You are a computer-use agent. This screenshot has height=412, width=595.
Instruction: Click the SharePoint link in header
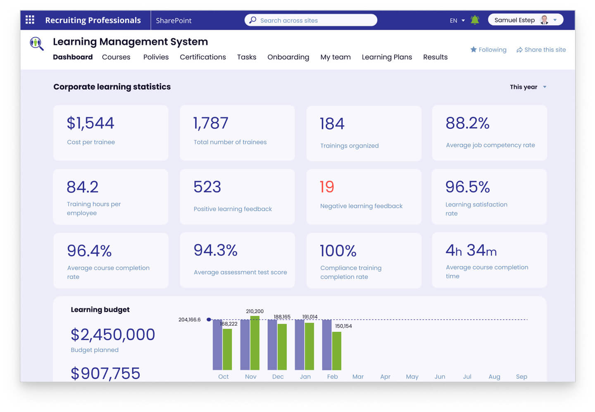174,20
